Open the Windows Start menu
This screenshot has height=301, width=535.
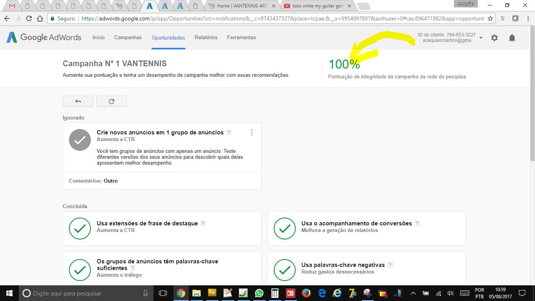pyautogui.click(x=9, y=293)
